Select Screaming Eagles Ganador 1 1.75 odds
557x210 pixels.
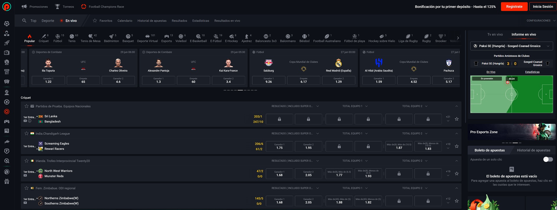279,146
